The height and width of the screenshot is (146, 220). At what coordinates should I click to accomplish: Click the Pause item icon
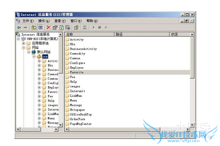(106, 27)
